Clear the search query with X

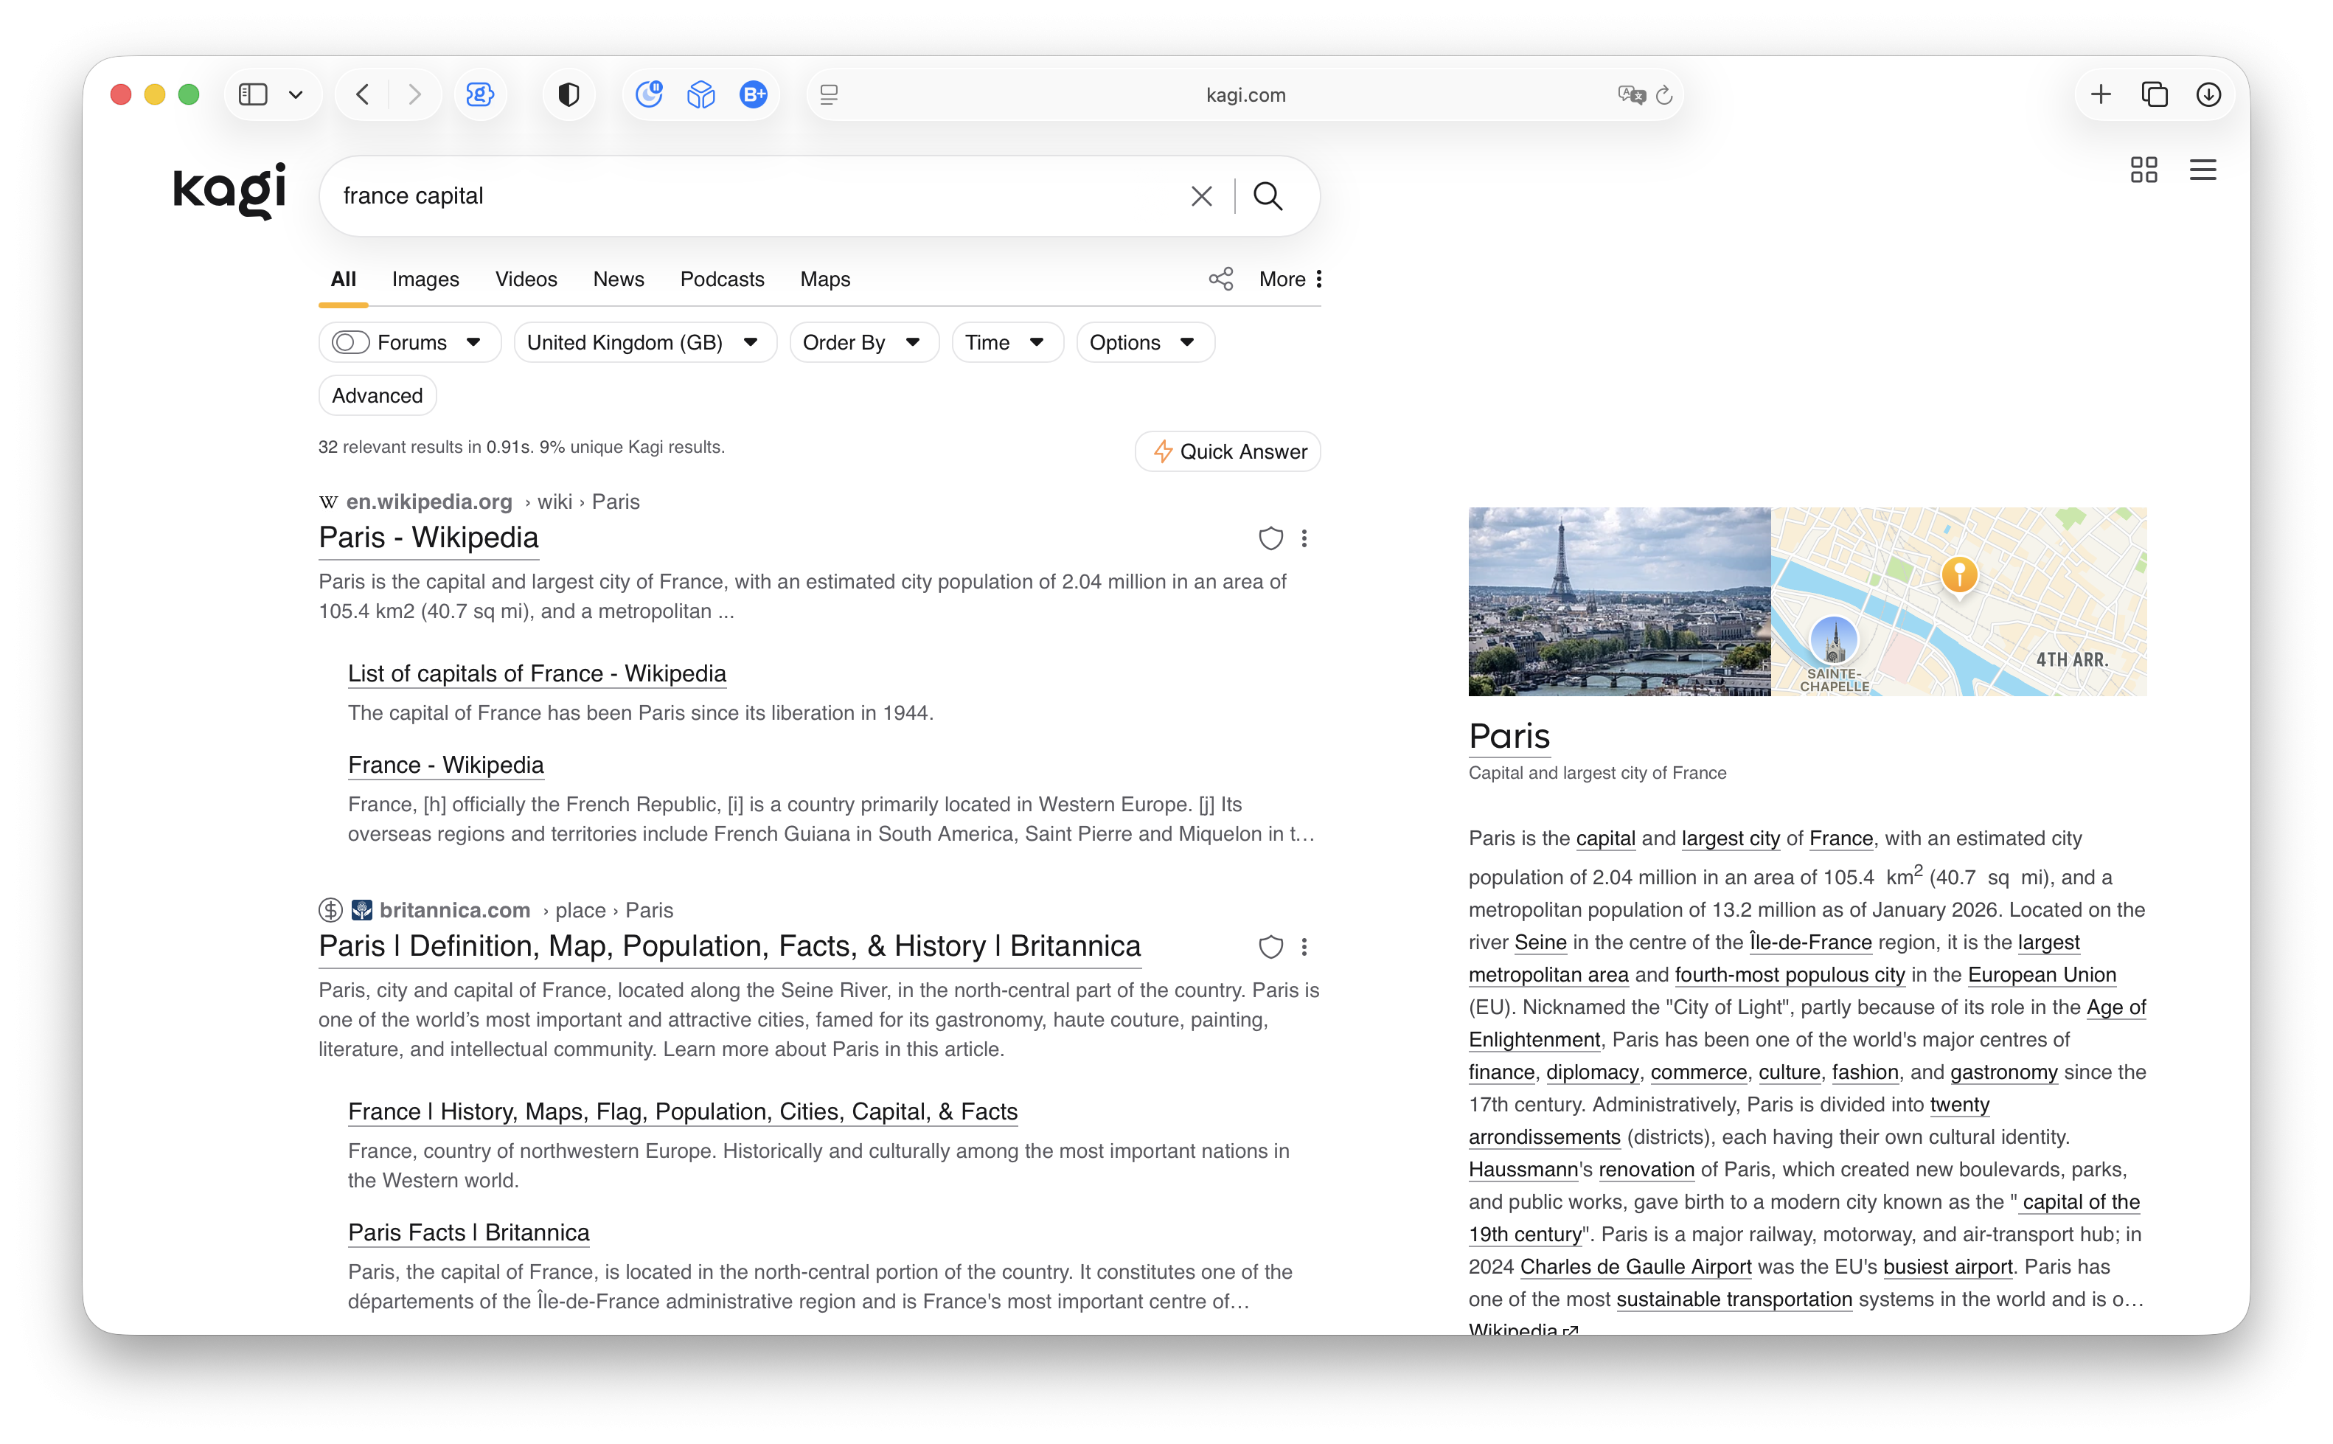pyautogui.click(x=1202, y=195)
